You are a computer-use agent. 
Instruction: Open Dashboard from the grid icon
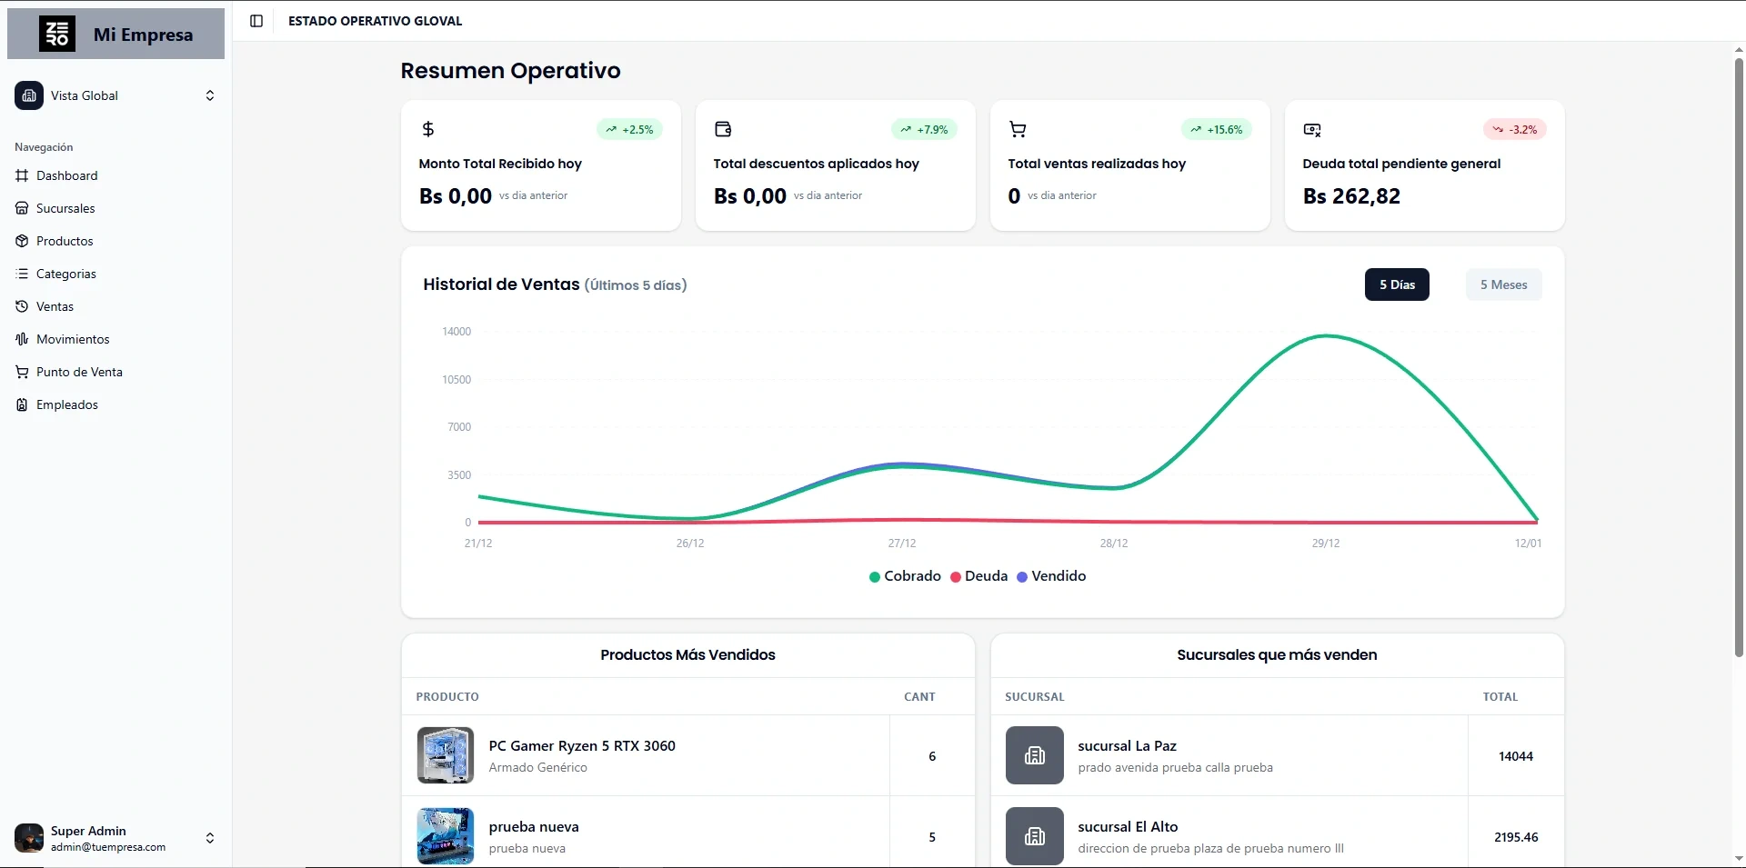[x=22, y=175]
